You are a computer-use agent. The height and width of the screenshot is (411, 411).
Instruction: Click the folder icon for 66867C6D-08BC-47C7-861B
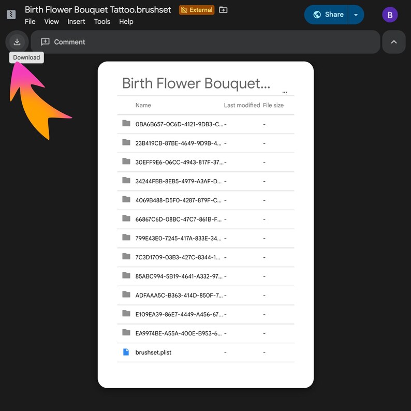pos(126,218)
